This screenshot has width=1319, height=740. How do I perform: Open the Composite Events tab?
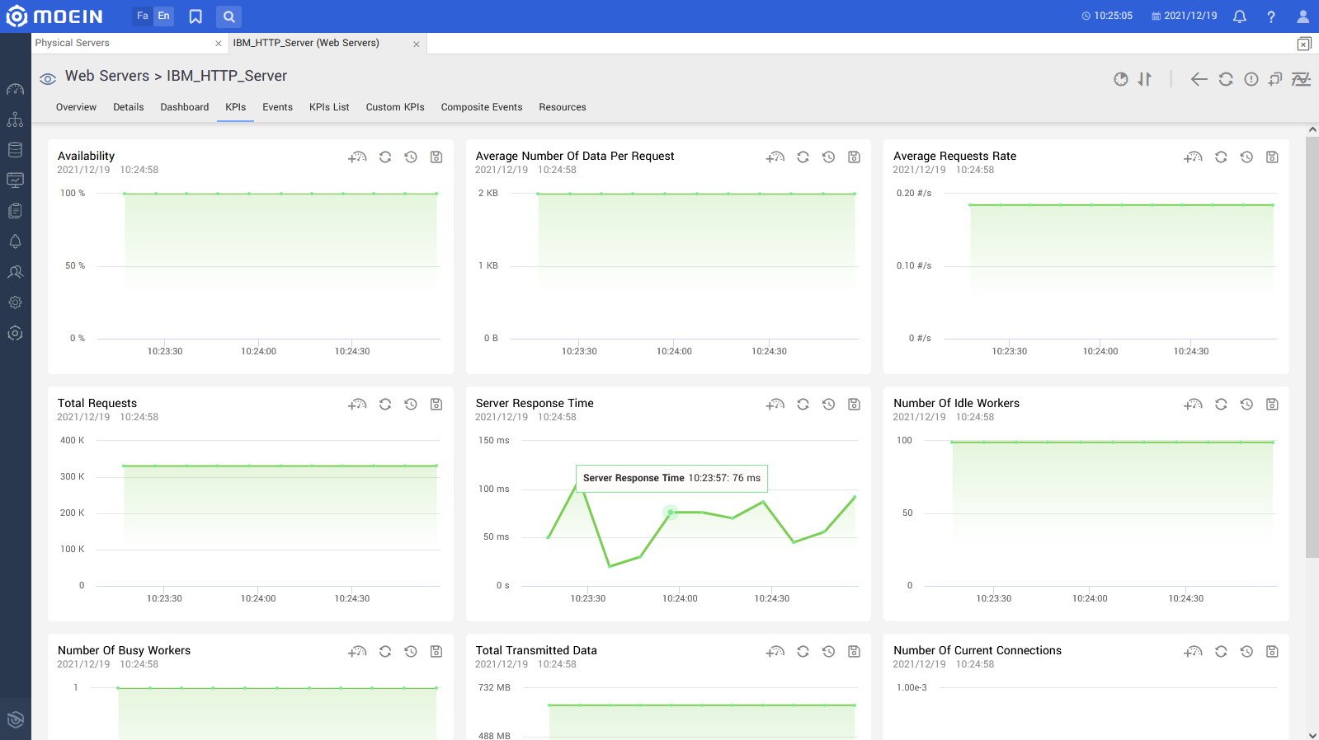tap(482, 107)
